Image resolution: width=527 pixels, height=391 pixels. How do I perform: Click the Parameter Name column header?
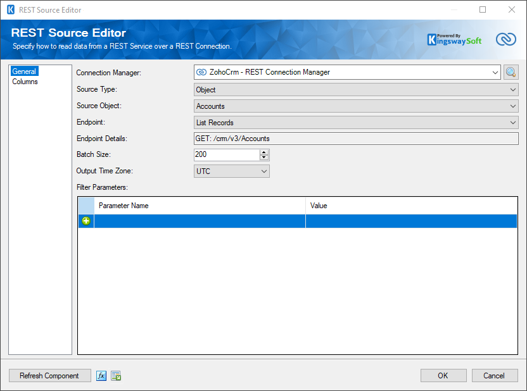tap(200, 206)
